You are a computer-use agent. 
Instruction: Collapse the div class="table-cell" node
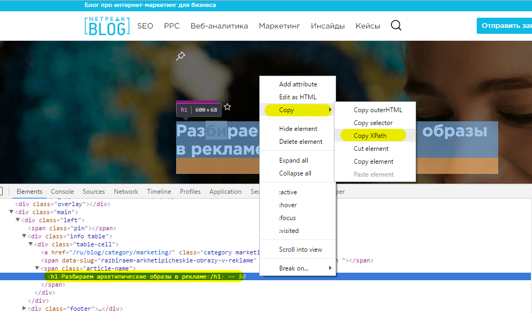[x=31, y=244]
